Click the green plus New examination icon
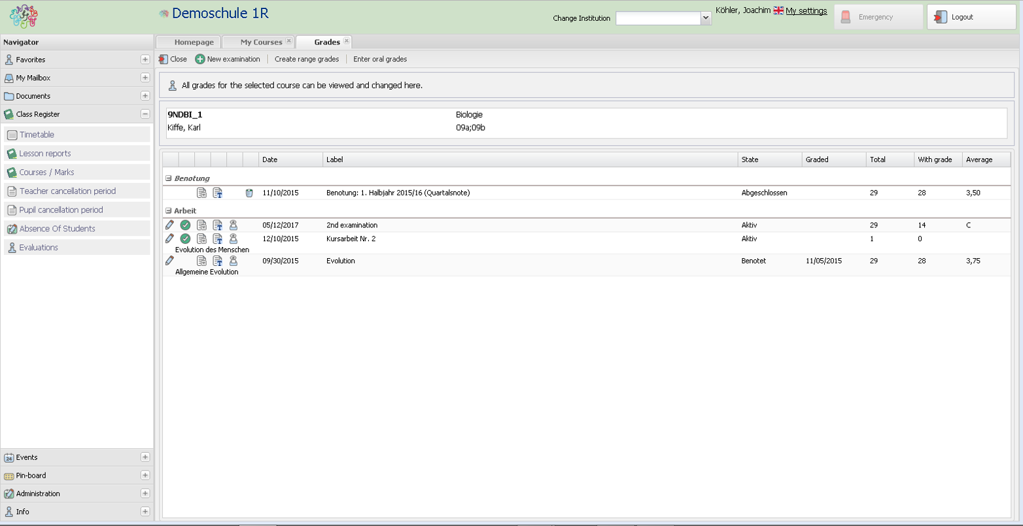This screenshot has height=526, width=1023. pyautogui.click(x=200, y=59)
